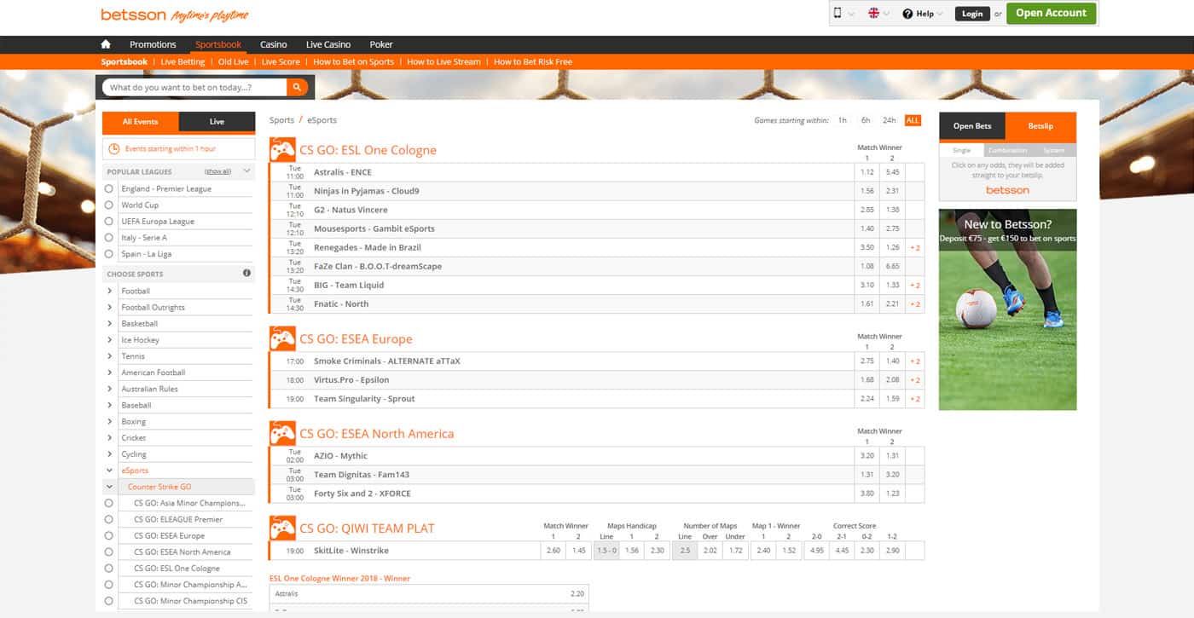
Task: Click the Open Account button
Action: 1051,14
